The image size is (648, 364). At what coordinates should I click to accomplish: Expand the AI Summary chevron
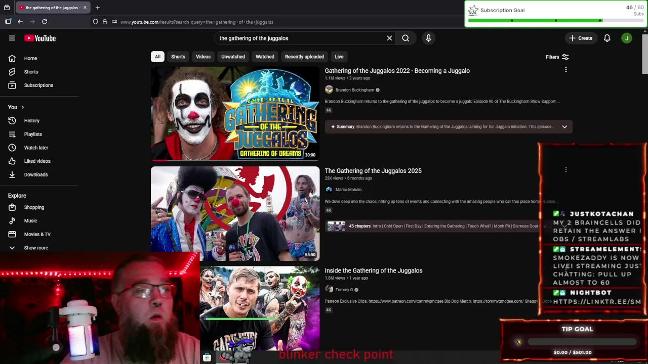pos(564,127)
